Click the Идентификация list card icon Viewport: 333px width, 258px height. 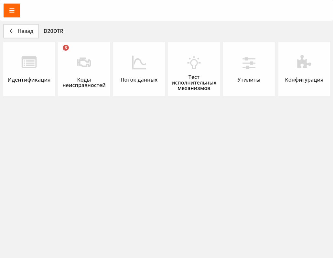[x=29, y=62]
